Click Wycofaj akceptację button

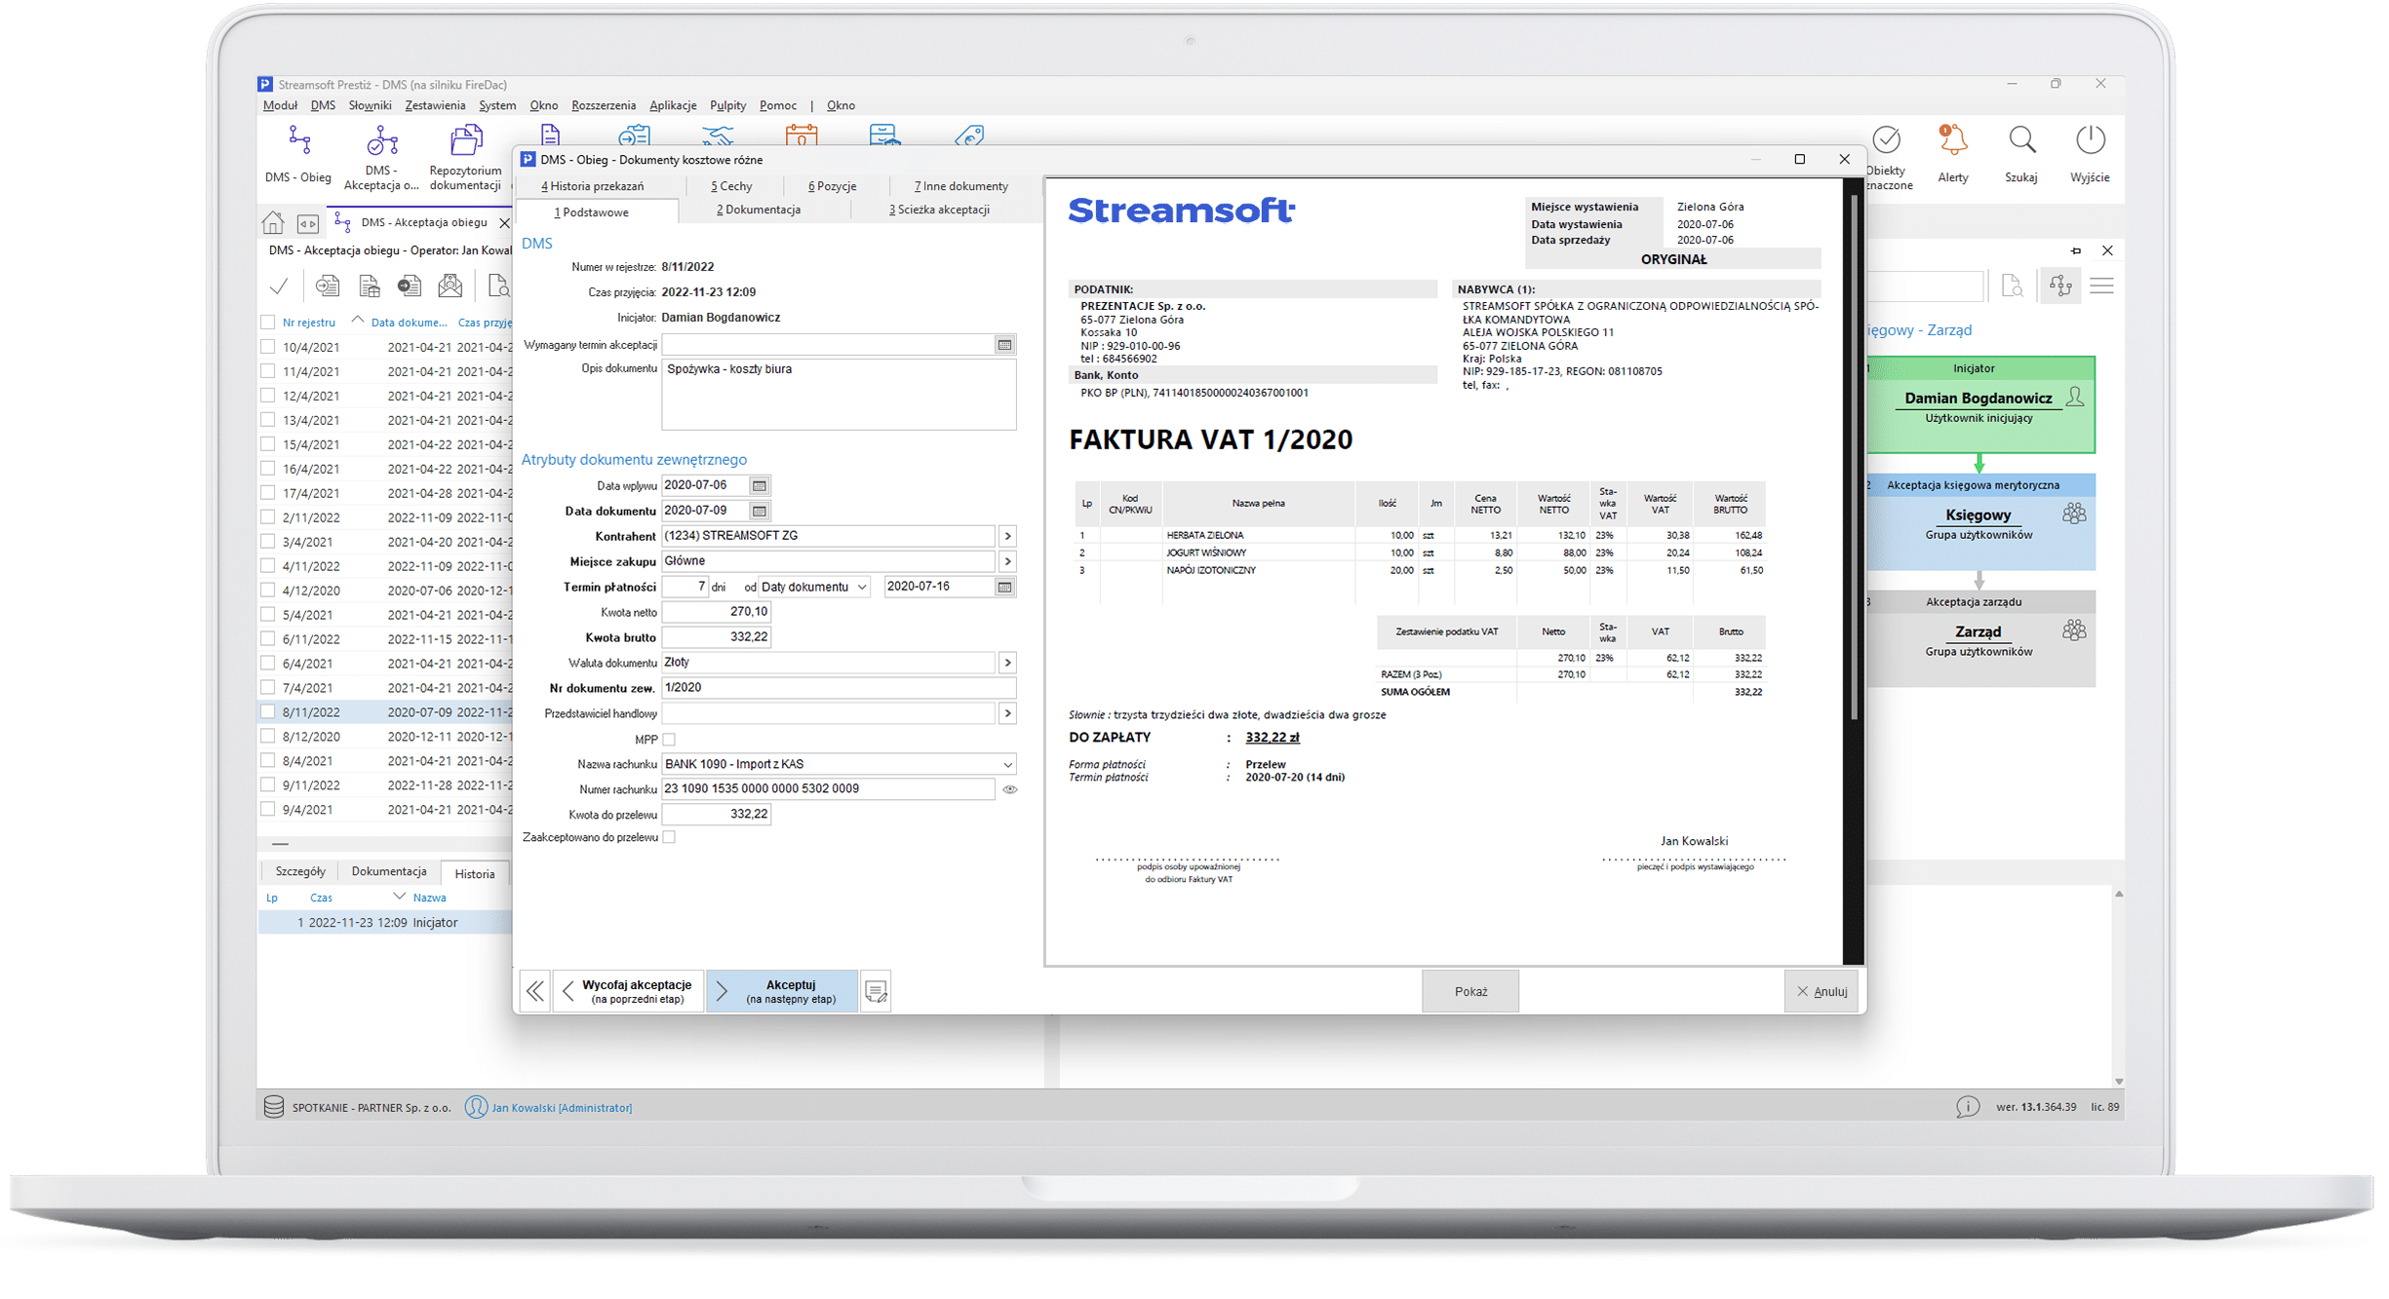pos(628,992)
